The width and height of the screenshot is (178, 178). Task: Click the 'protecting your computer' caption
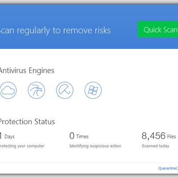(22, 146)
